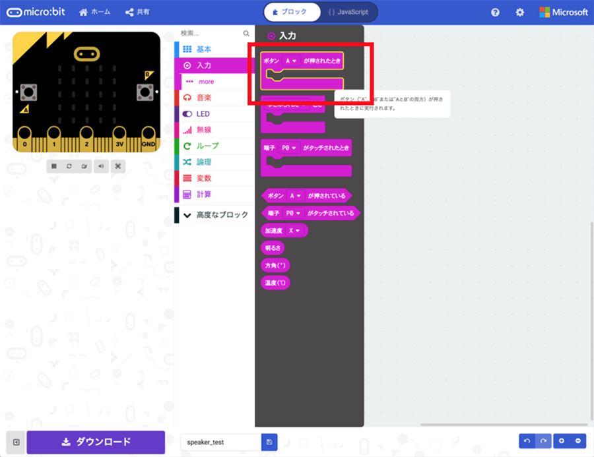This screenshot has width=594, height=457.
Task: Select the 明るさ block
Action: [x=273, y=248]
